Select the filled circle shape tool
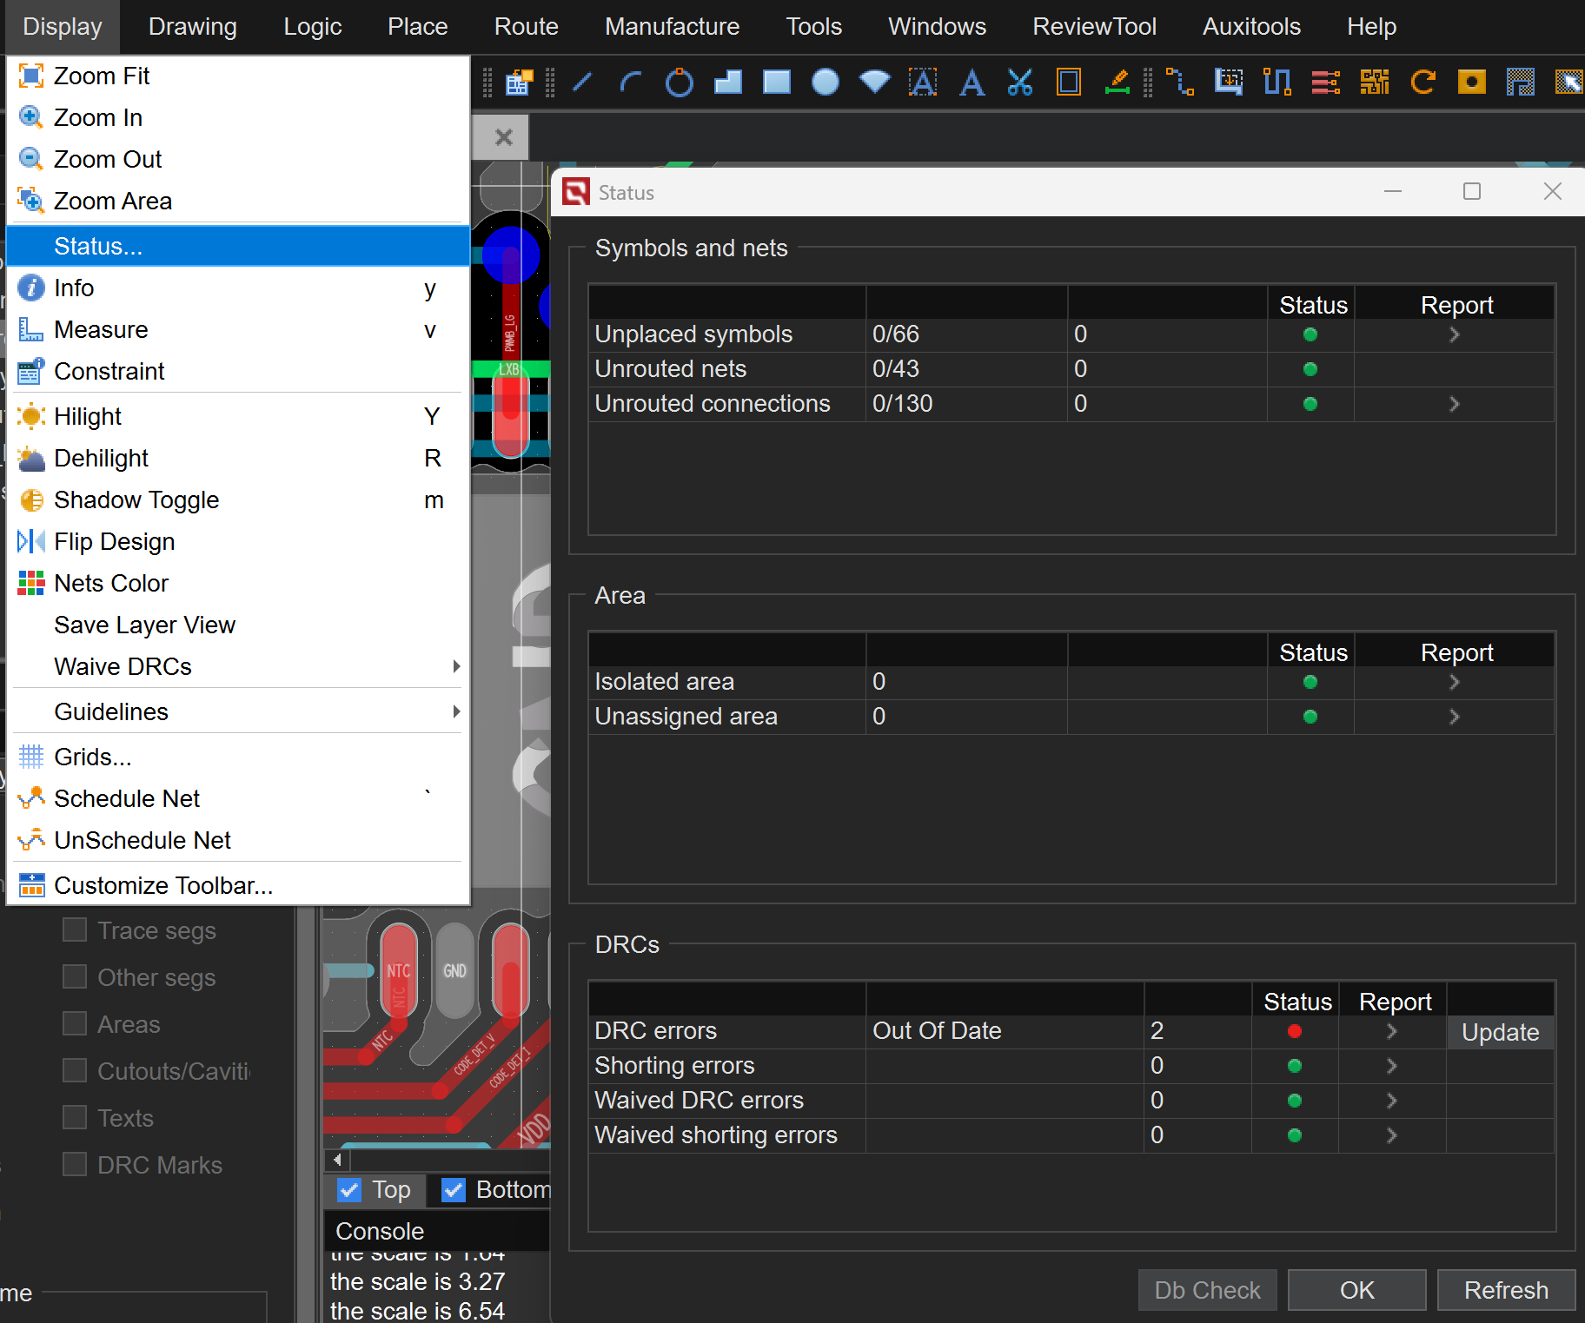 [x=825, y=83]
